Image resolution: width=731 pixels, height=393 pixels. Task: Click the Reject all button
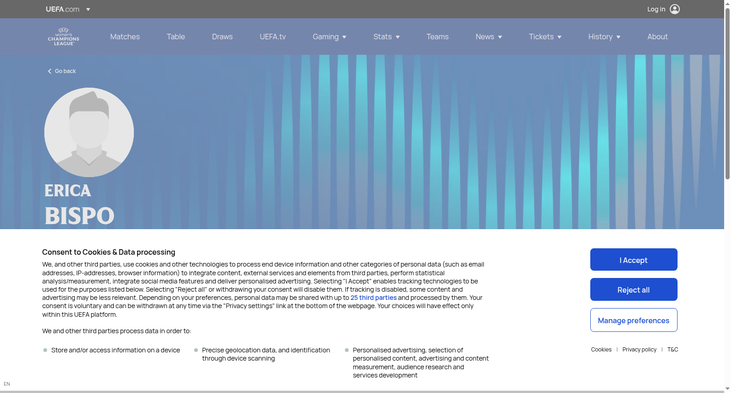tap(634, 289)
